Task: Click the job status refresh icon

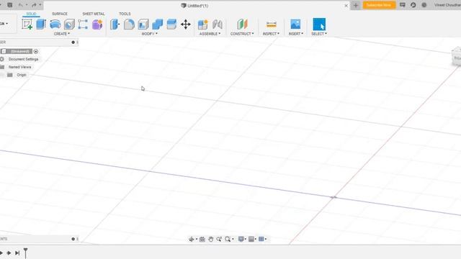Action: coord(413,5)
